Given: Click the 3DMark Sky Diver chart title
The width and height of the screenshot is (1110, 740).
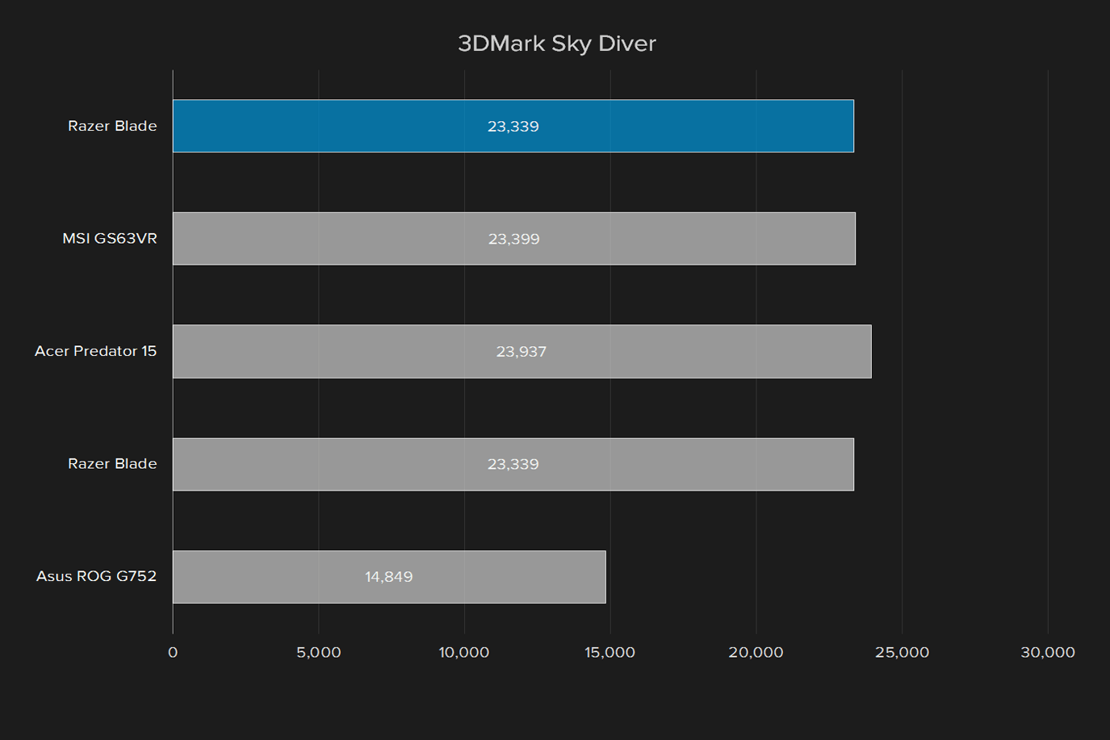Looking at the screenshot, I should (x=557, y=44).
